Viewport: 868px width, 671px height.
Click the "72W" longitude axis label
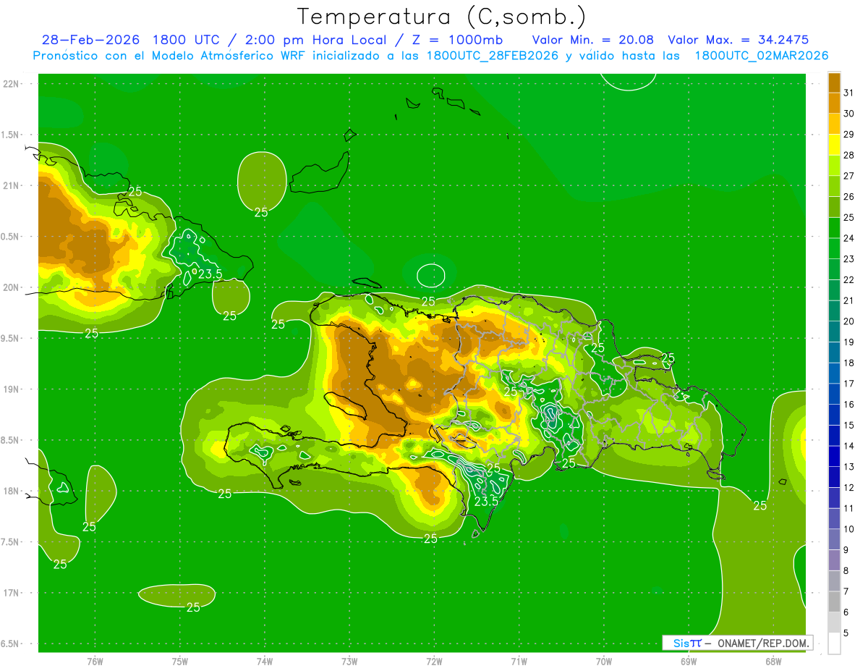[x=435, y=661]
